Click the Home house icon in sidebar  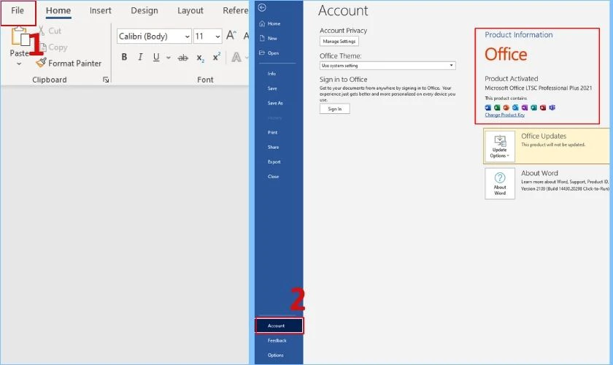pyautogui.click(x=262, y=24)
